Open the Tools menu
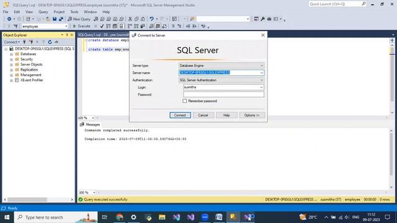The width and height of the screenshot is (397, 223). click(74, 12)
